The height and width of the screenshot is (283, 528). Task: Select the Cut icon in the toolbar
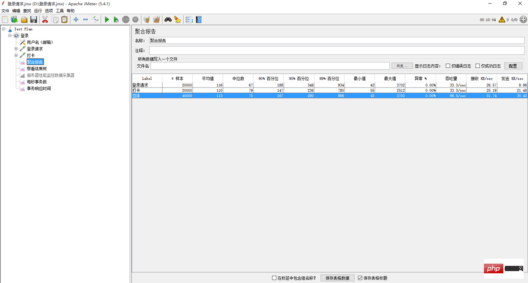click(44, 19)
